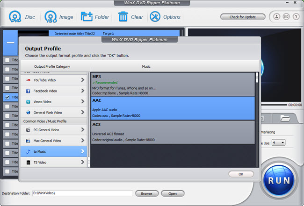The width and height of the screenshot is (304, 206).
Task: Click the Common Video / Music Profile heading
Action: tap(45, 121)
